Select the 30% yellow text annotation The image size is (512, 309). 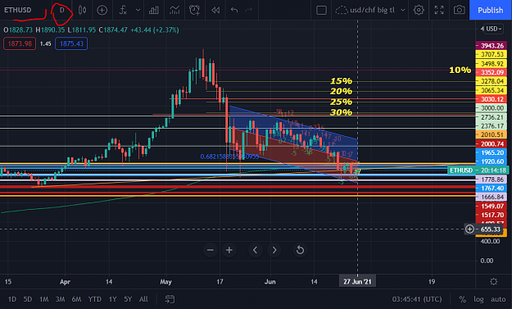(341, 112)
